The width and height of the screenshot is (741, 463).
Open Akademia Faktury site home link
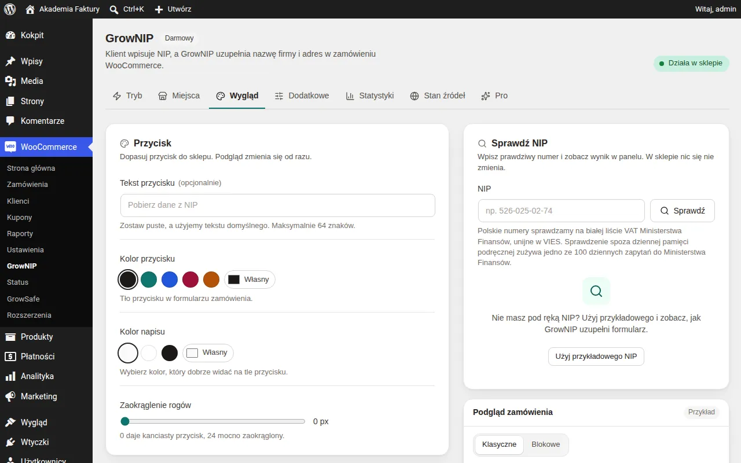point(63,9)
